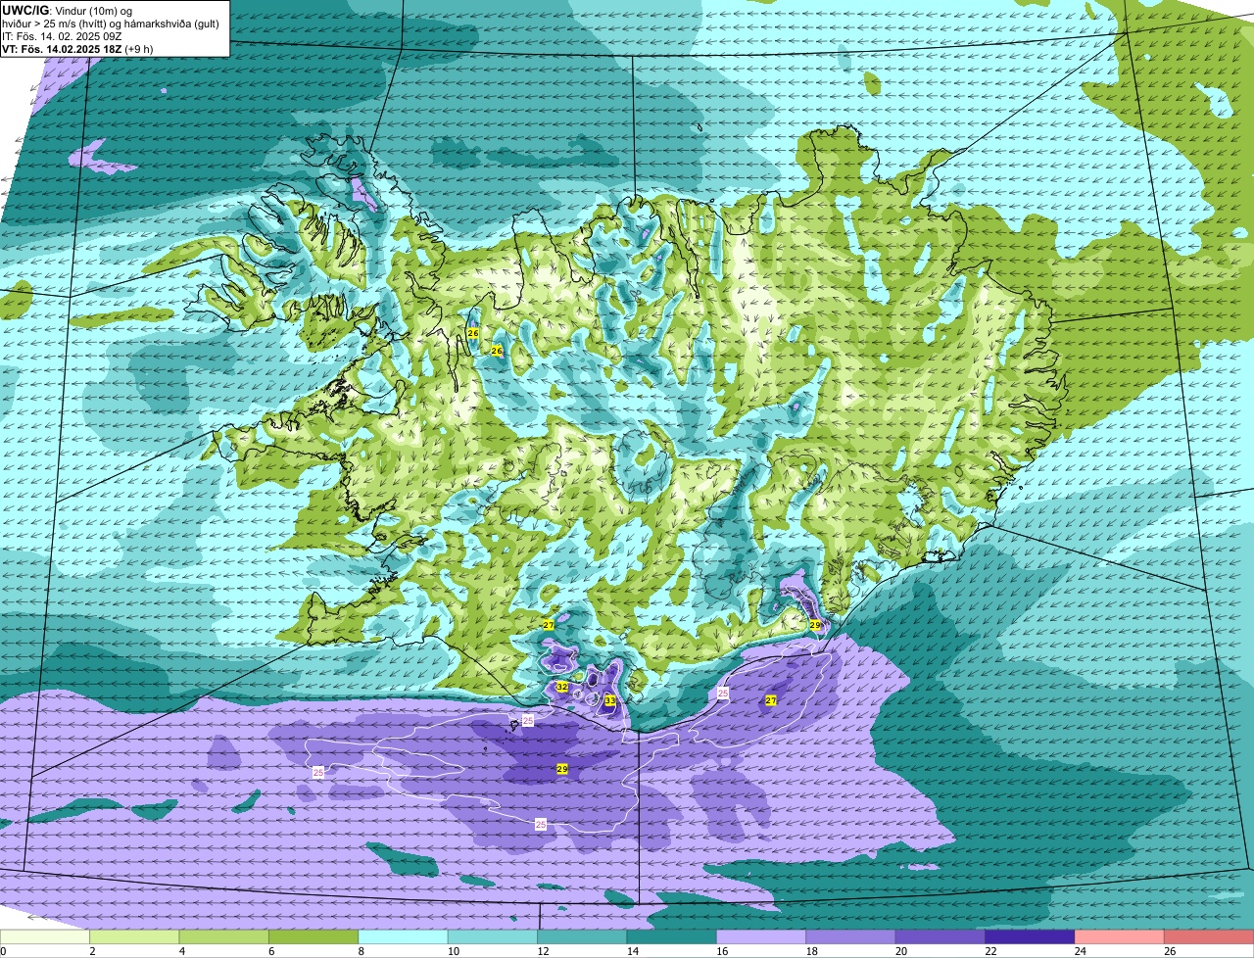Click the 'VT: Fös. 14.02.2025 18Z' line
Screen dimensions: 1254x958
point(60,49)
